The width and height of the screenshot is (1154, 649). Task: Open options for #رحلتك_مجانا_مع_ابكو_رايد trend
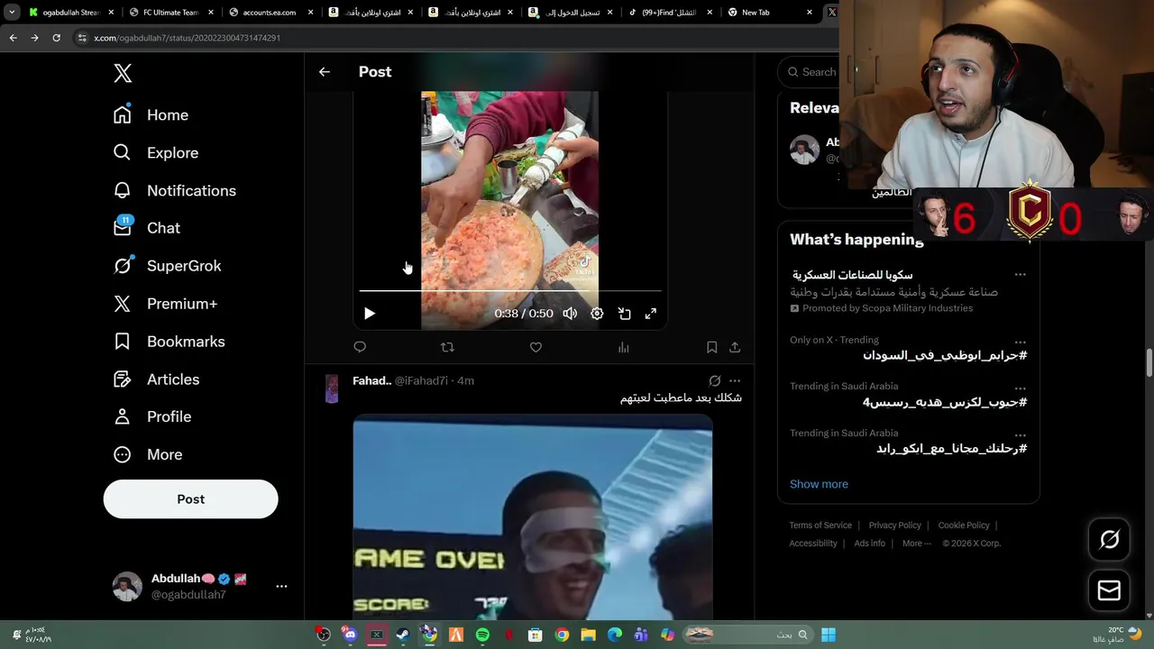(x=1020, y=435)
